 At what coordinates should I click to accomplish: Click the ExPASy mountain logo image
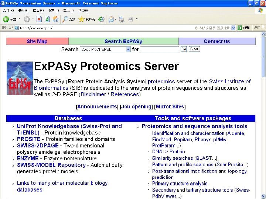pyautogui.click(x=20, y=78)
